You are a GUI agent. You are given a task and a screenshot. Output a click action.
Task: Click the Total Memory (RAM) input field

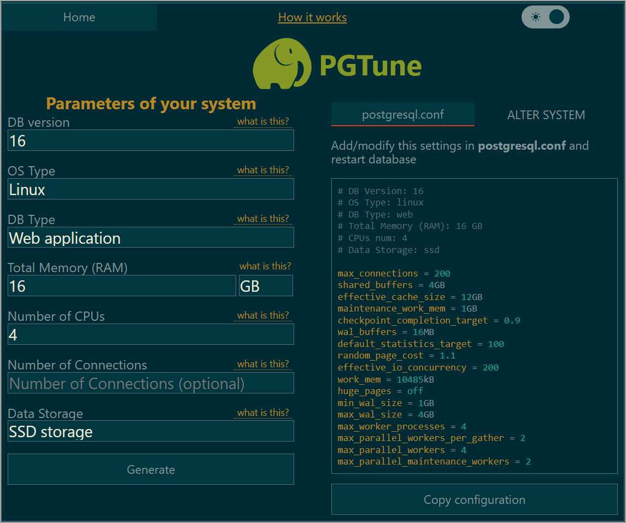pyautogui.click(x=122, y=286)
